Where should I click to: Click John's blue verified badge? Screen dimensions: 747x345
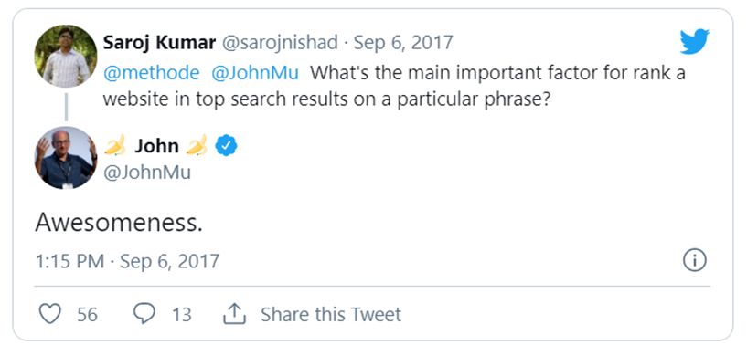(226, 146)
